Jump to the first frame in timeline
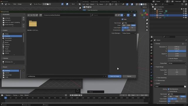Viewport: 188px width, 106px height. pos(70,95)
